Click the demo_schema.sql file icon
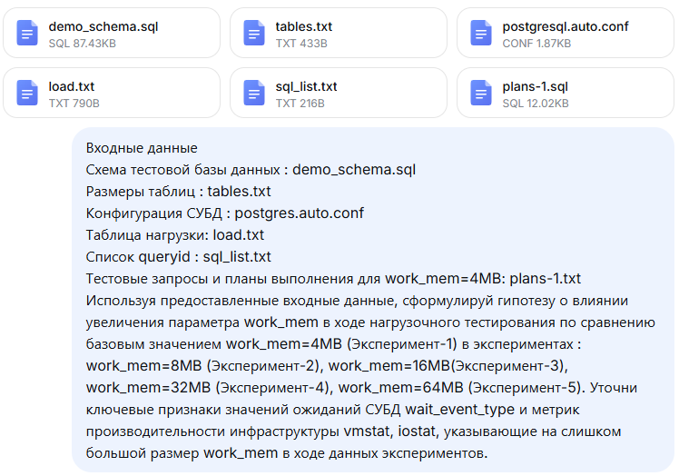Screen dimensions: 679x476 27,33
